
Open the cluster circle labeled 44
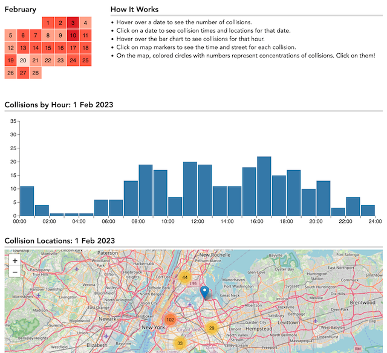(x=185, y=277)
